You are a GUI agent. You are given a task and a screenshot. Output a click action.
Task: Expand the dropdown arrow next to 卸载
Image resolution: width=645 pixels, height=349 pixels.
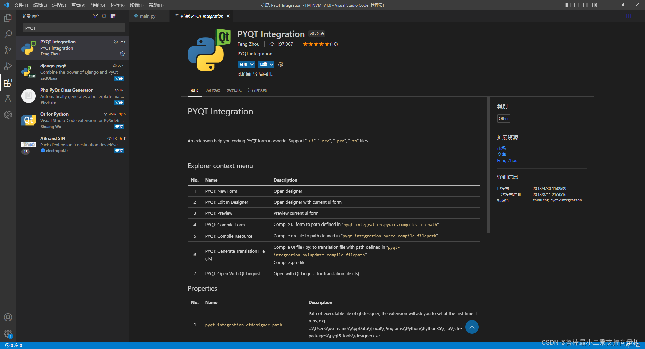coord(271,64)
